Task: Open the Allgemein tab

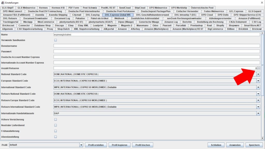Action: (x=8, y=29)
